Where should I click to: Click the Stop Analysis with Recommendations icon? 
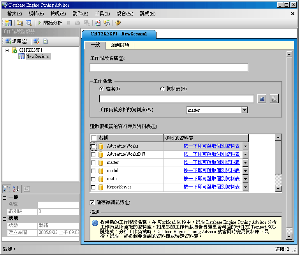point(77,23)
